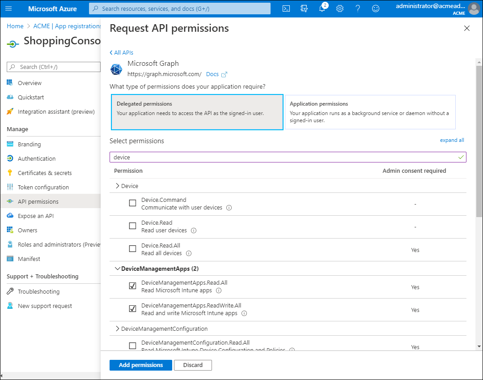Expand the DeviceManagementConfiguration group
Screen dimensions: 483x380
[118, 329]
